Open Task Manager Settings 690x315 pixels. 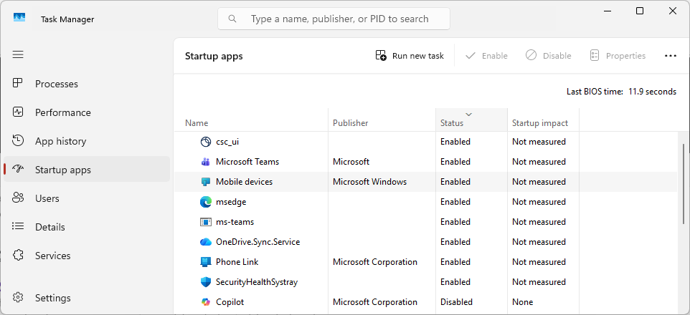[x=87, y=298]
